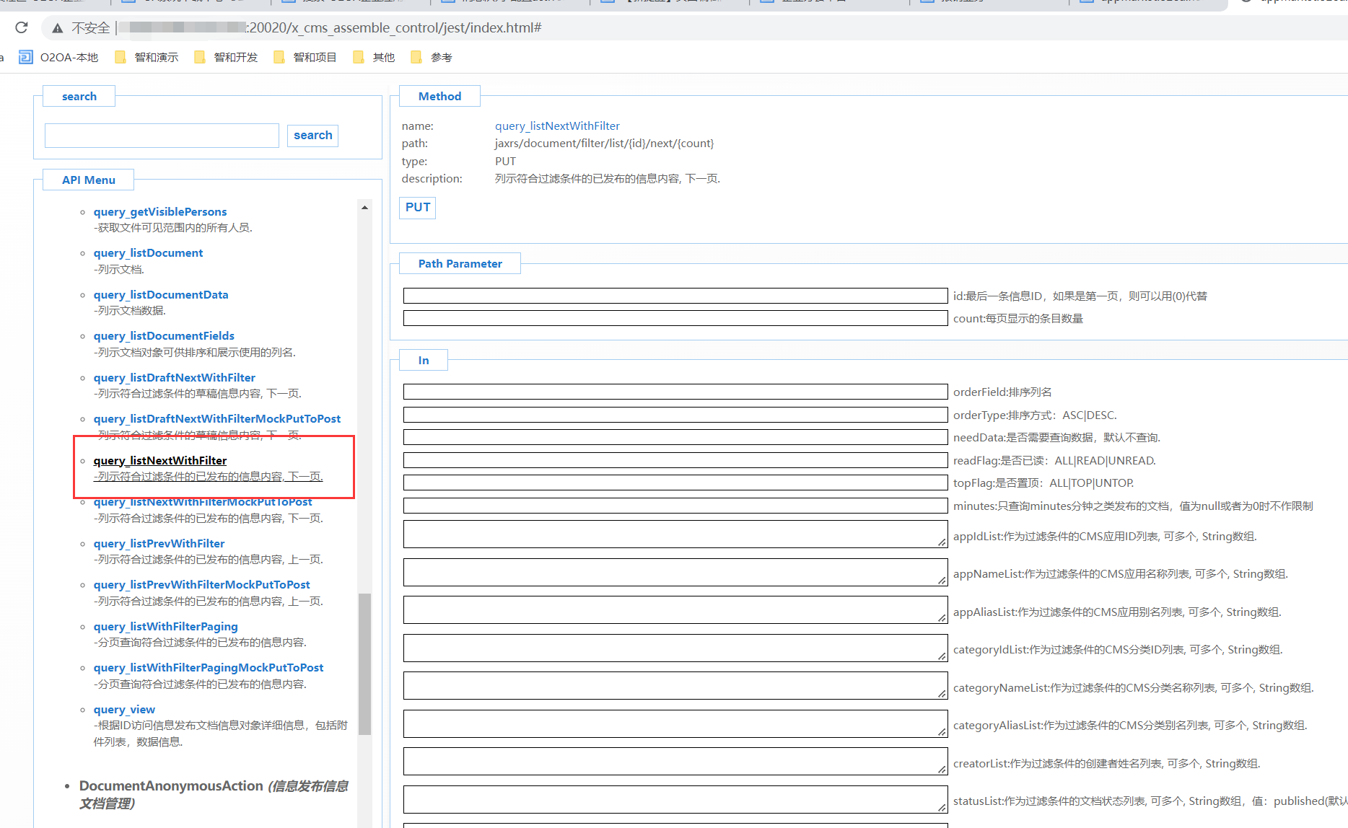Open the query_view API entry
The image size is (1348, 828).
coord(124,710)
